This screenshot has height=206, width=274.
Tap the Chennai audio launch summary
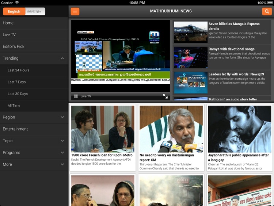[x=235, y=166]
